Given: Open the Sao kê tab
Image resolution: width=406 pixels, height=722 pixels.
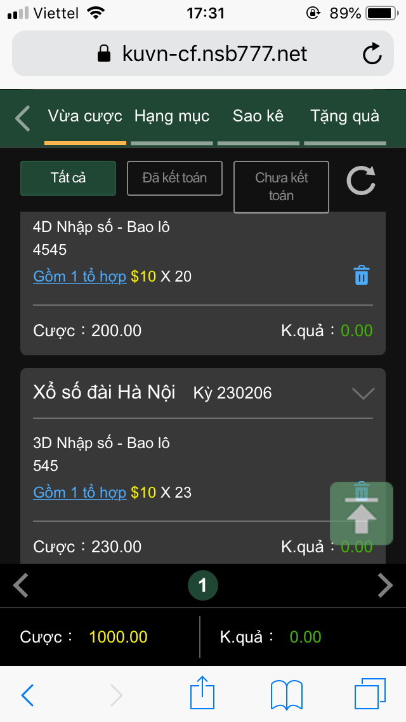Looking at the screenshot, I should point(258,116).
